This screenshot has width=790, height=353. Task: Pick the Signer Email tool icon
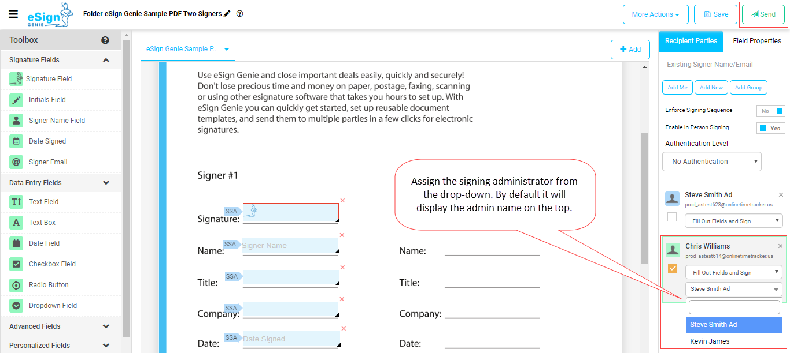point(16,162)
